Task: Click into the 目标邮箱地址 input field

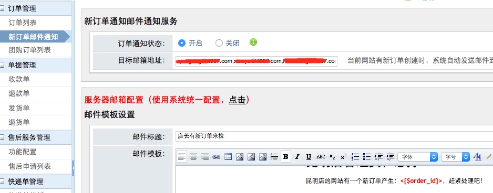Action: 256,61
